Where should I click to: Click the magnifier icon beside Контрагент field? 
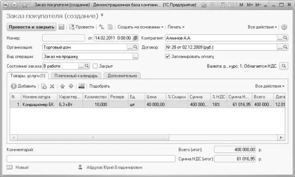pos(285,38)
